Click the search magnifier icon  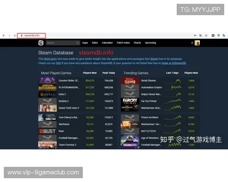[x=78, y=43]
